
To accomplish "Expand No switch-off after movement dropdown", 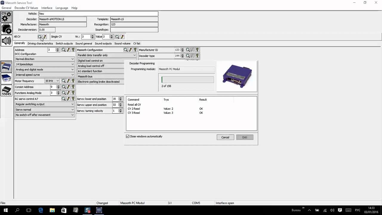I will tap(45, 115).
